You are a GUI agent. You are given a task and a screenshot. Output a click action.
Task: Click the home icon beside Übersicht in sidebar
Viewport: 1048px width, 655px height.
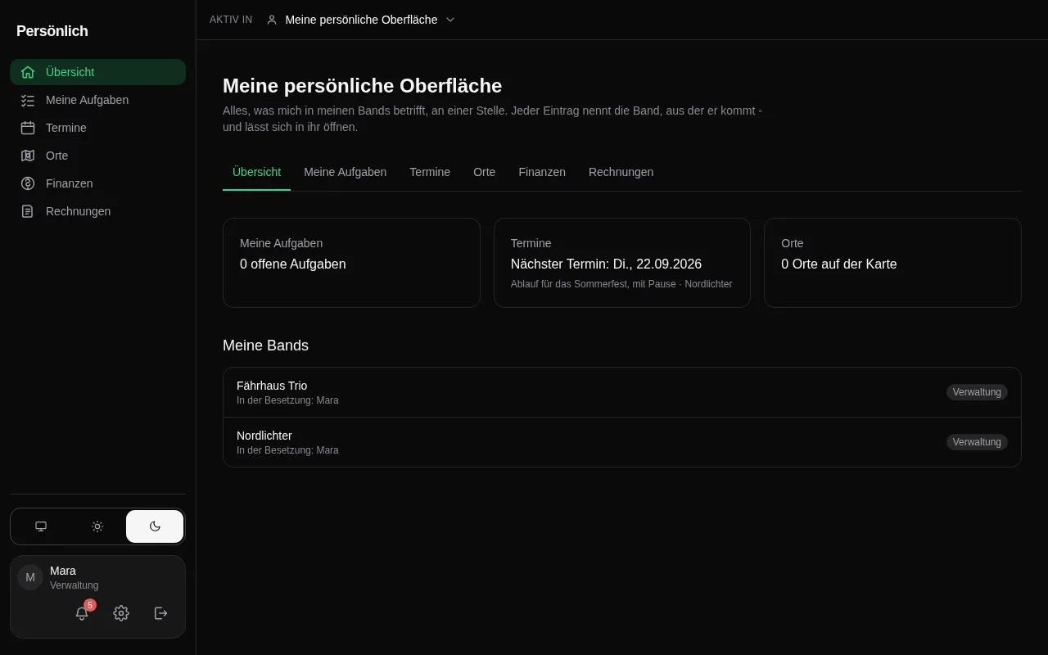click(28, 72)
